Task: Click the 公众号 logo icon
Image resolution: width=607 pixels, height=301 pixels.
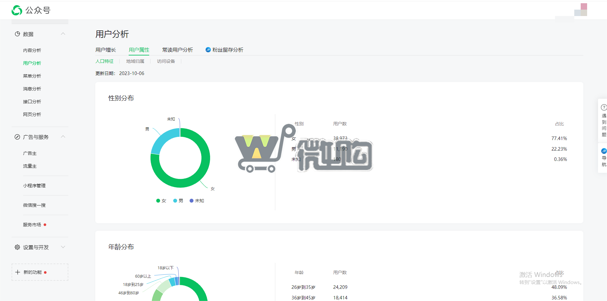Action: 17,10
